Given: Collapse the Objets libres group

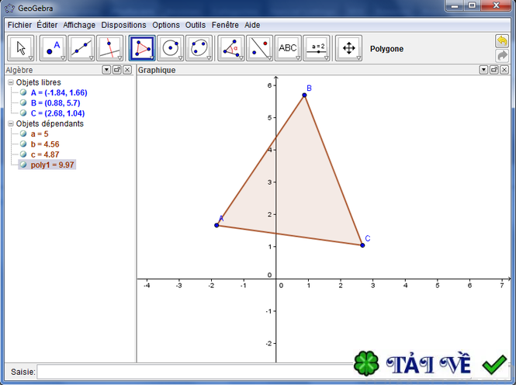Looking at the screenshot, I should coord(10,82).
